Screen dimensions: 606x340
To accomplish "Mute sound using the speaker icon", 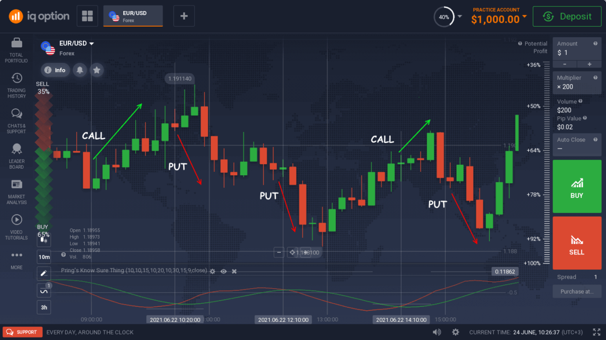I will click(437, 332).
